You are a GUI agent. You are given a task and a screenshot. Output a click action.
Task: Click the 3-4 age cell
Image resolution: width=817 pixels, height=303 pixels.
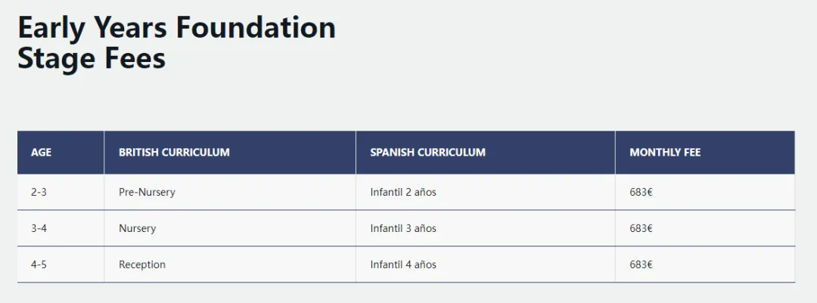[x=61, y=228]
